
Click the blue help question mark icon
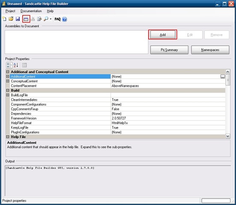click(x=65, y=19)
